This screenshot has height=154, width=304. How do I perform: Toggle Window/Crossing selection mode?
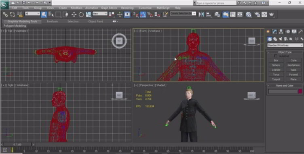pos(65,15)
